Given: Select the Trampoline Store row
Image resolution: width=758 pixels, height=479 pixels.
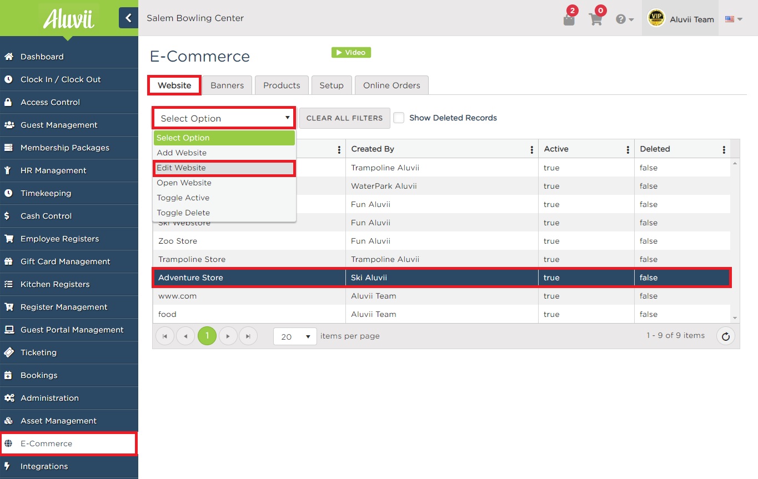Looking at the screenshot, I should pyautogui.click(x=441, y=259).
